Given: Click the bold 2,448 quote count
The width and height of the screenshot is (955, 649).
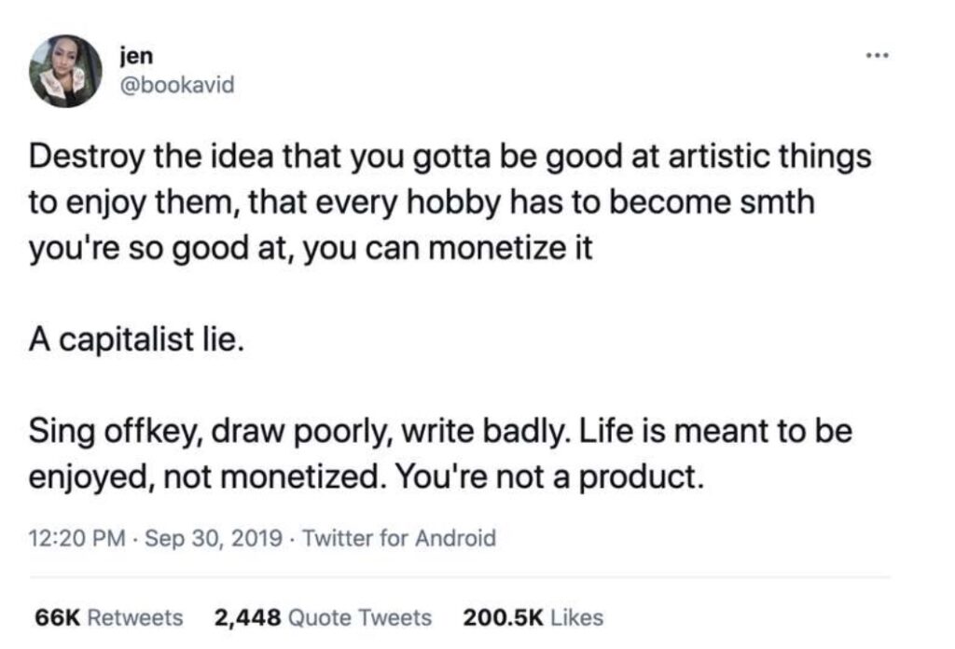Looking at the screenshot, I should [247, 617].
